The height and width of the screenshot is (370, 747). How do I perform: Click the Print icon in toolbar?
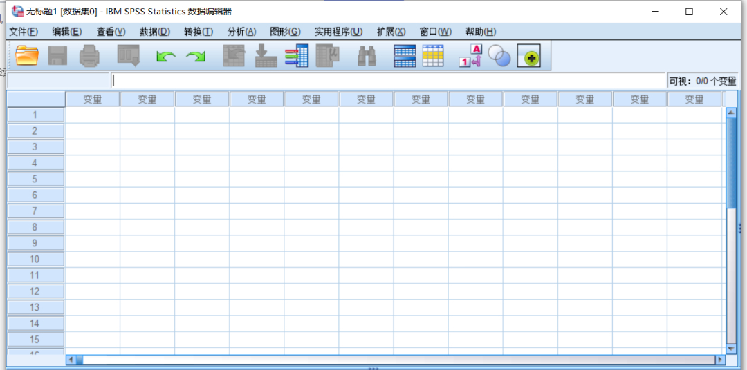[x=89, y=56]
